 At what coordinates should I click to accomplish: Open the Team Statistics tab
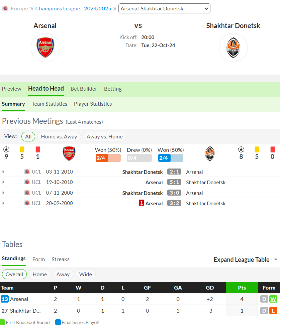coord(50,104)
